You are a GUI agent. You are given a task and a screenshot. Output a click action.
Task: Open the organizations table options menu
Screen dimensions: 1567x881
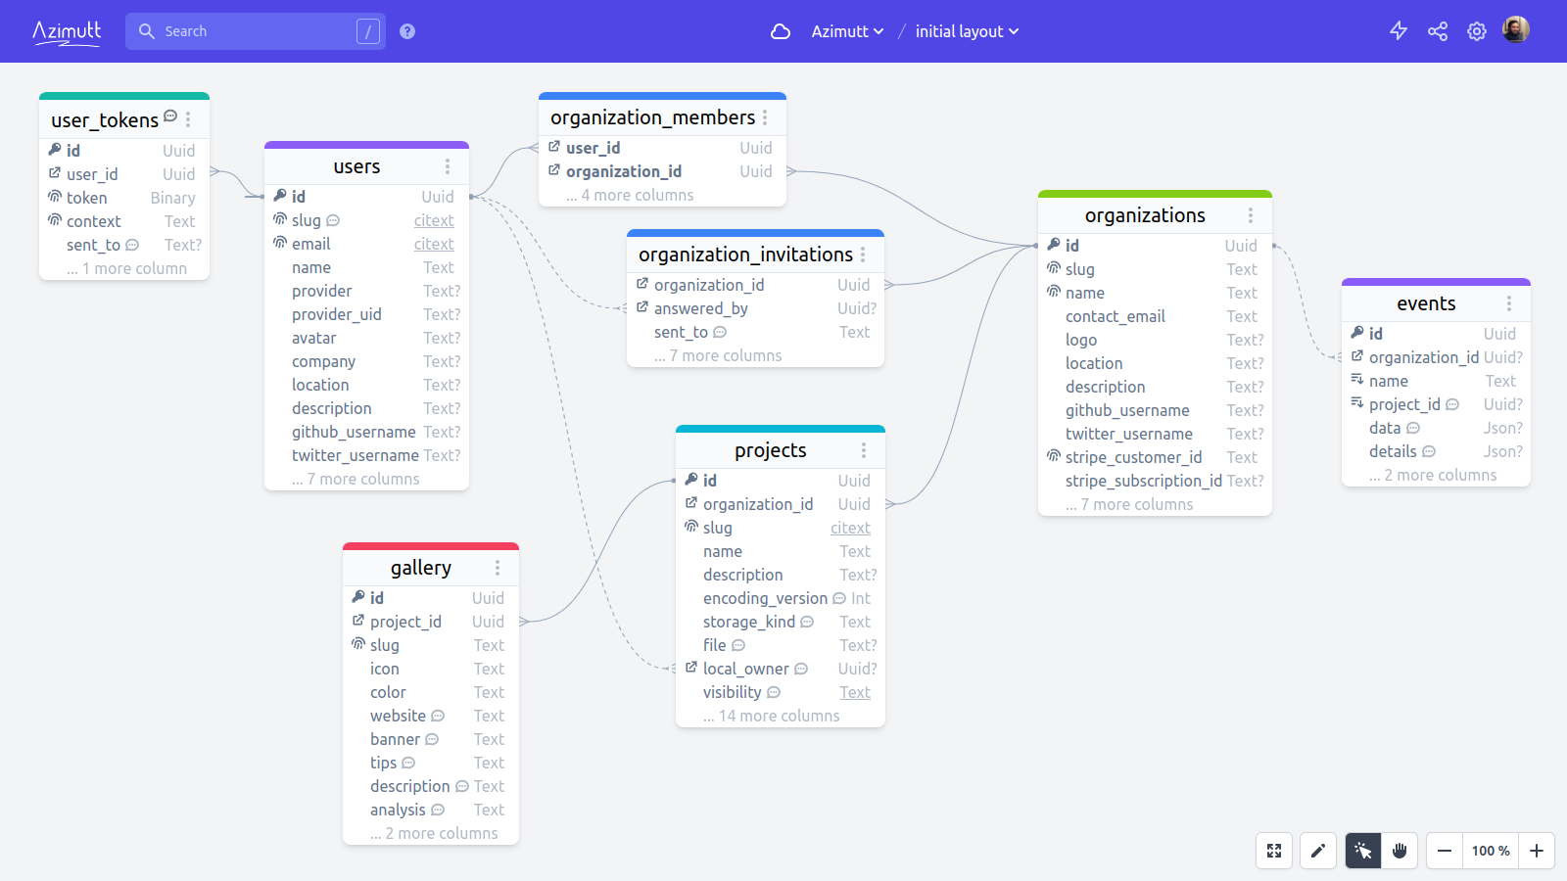click(1251, 215)
